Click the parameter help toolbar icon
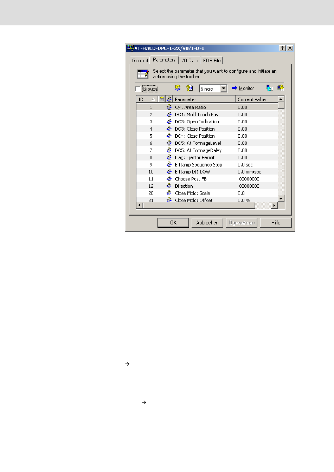This screenshot has height=472, width=334. click(x=190, y=88)
